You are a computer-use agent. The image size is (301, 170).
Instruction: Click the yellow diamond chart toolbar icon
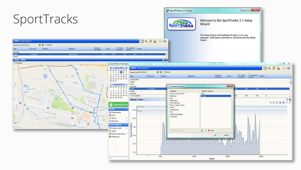(270, 103)
